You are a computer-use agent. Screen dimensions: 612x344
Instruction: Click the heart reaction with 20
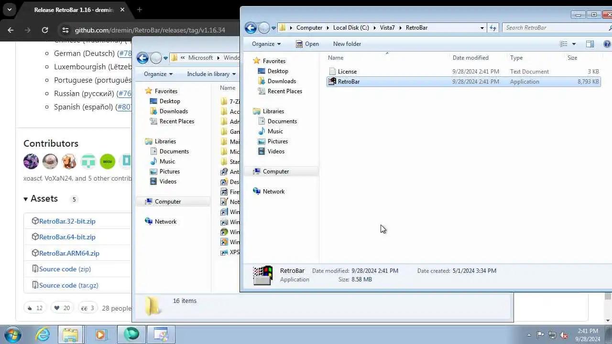pyautogui.click(x=62, y=308)
